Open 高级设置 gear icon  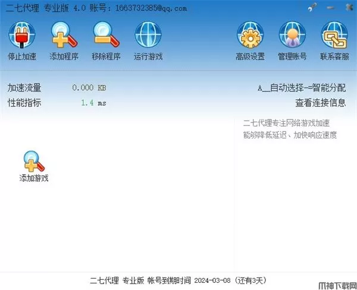[250, 35]
